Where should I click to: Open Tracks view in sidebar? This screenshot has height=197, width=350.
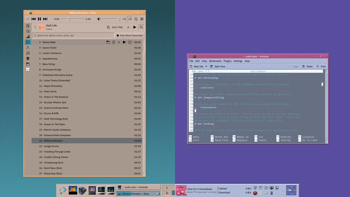28,53
